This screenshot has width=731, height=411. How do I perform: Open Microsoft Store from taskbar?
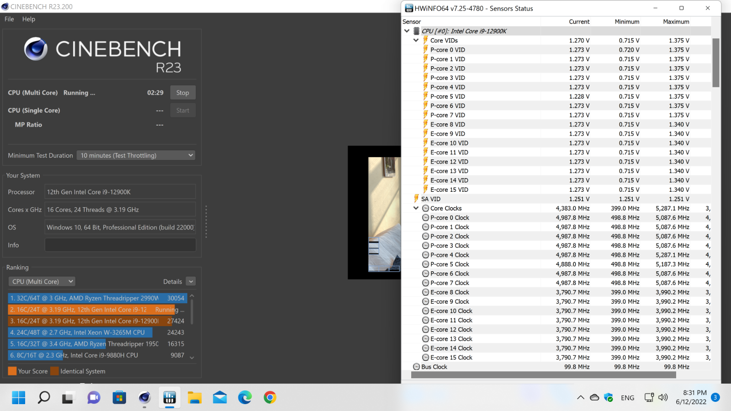pos(119,398)
